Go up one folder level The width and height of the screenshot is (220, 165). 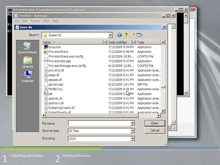tap(126, 35)
